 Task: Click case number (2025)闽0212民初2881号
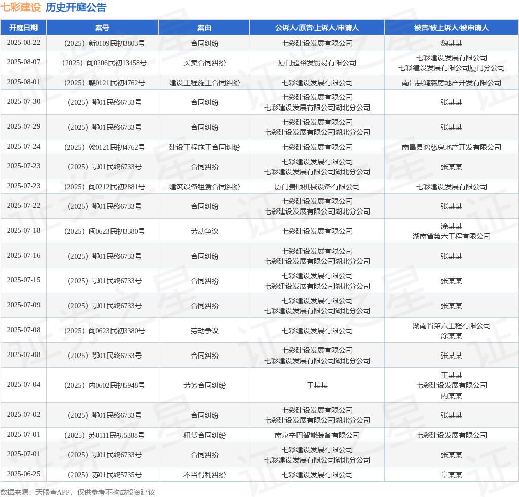(104, 187)
